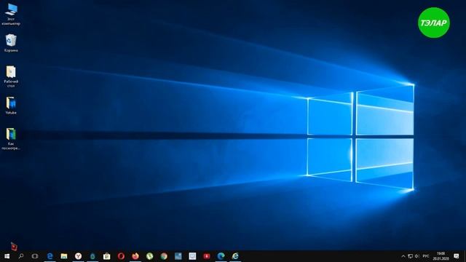
Task: Click light gray square taskbar icon
Action: click(192, 256)
